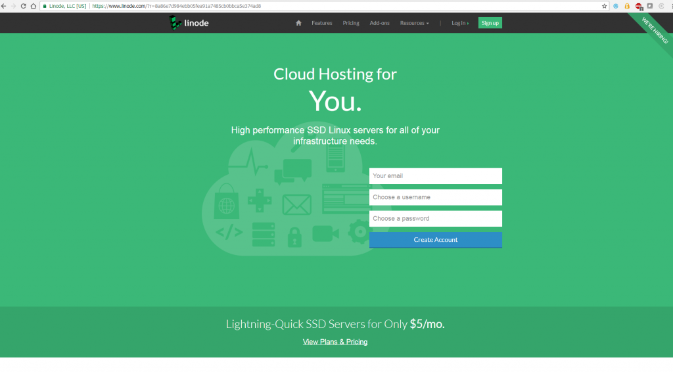Click the green padlock Linode, LLC security badge
This screenshot has width=673, height=372.
pyautogui.click(x=65, y=6)
